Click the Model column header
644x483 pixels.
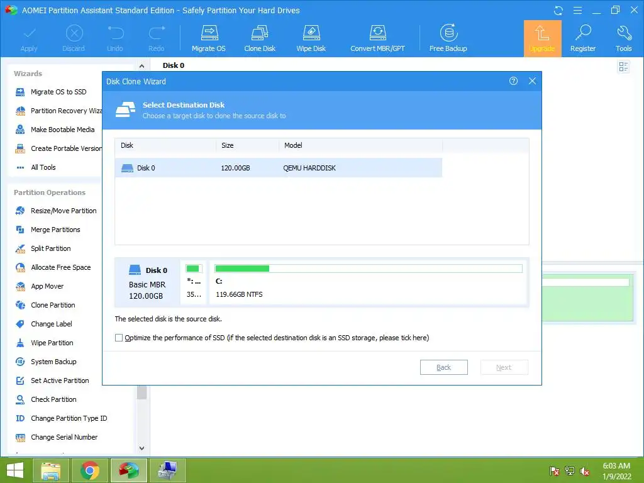[361, 145]
